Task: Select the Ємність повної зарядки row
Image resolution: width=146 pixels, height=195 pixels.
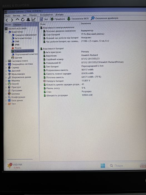Action: (68, 74)
